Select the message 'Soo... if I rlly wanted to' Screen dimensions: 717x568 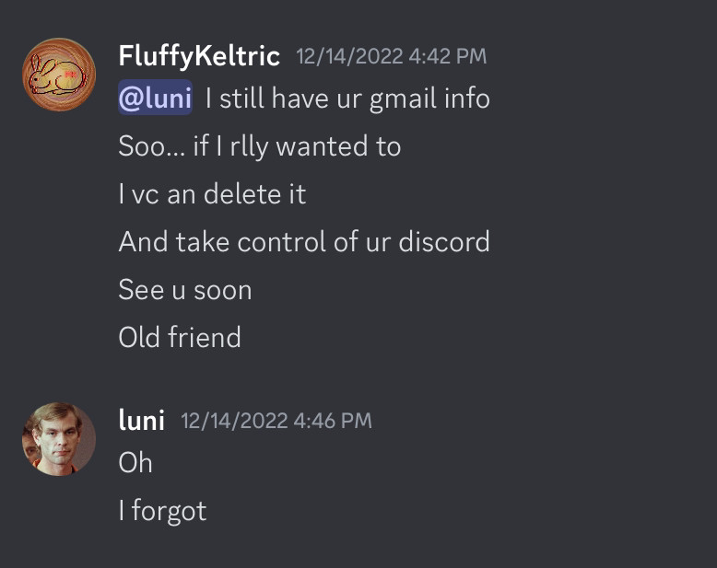click(259, 146)
